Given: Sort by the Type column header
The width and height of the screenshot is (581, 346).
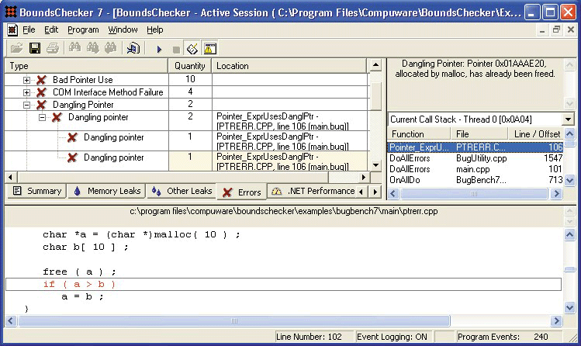Looking at the screenshot, I should pyautogui.click(x=86, y=66).
